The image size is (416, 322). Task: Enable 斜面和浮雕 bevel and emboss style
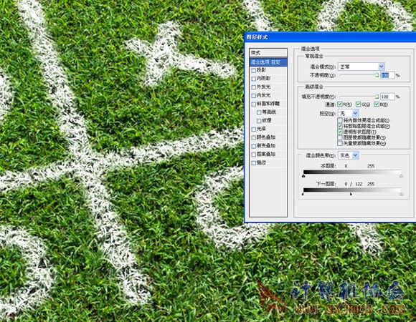pyautogui.click(x=254, y=104)
